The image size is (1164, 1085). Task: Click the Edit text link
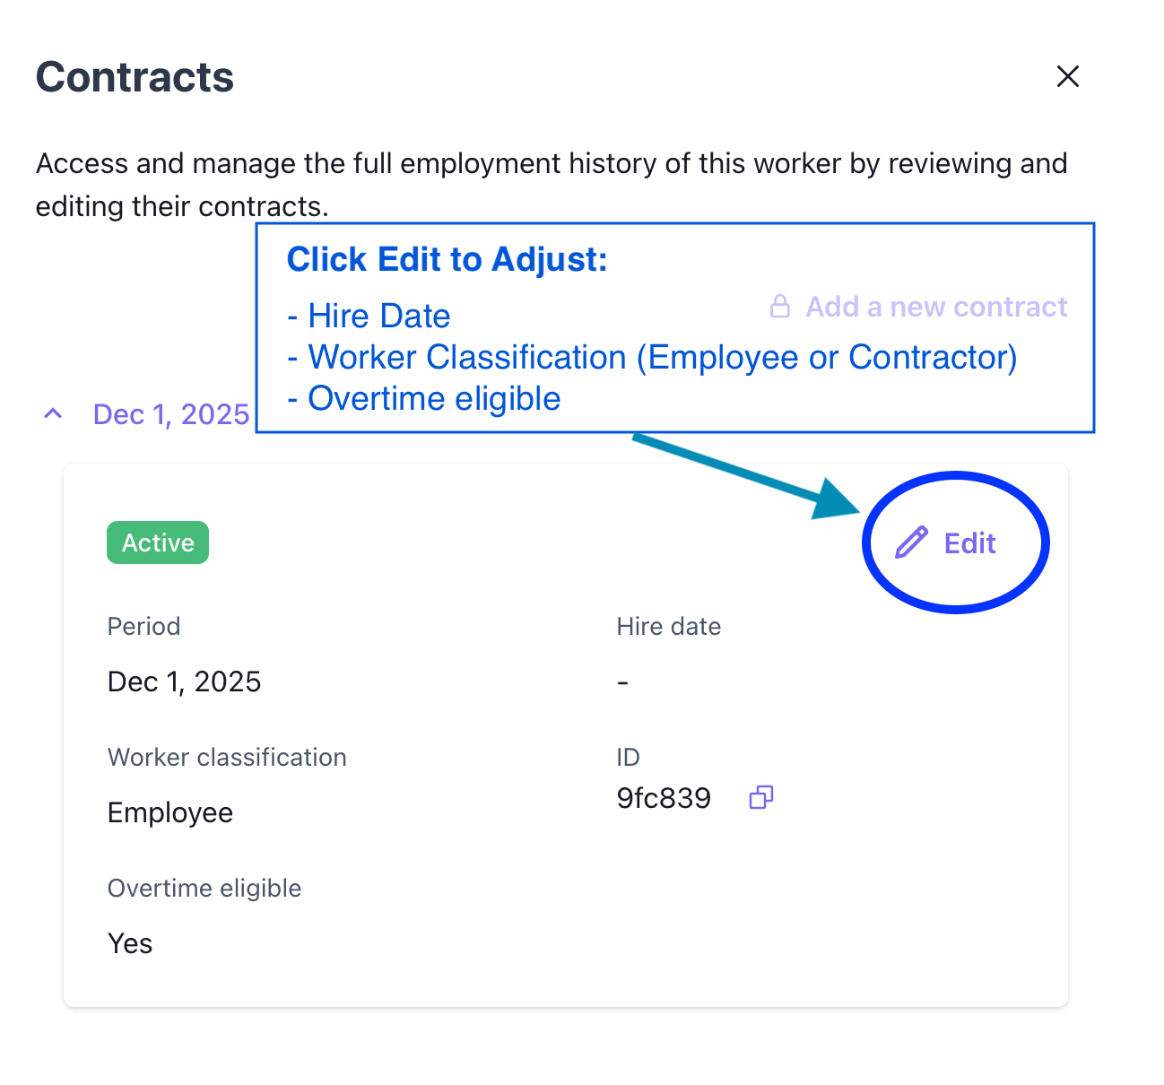969,543
